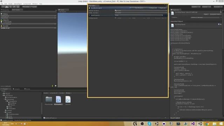Switch to the Scene tab
Viewport: 224px width, 126px height.
click(27, 89)
